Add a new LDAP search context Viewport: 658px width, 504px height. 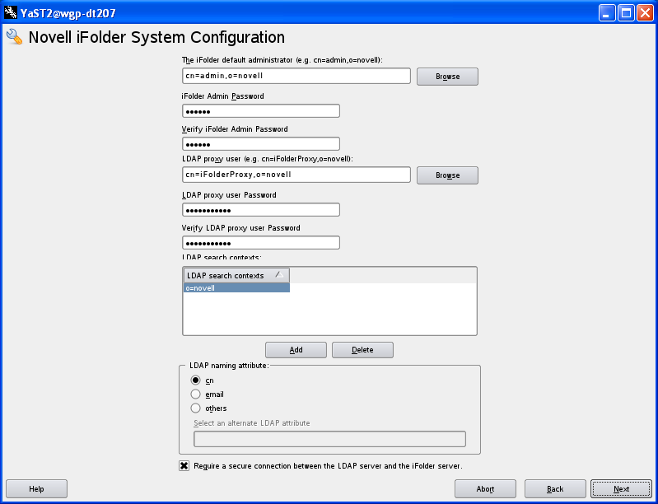click(296, 350)
